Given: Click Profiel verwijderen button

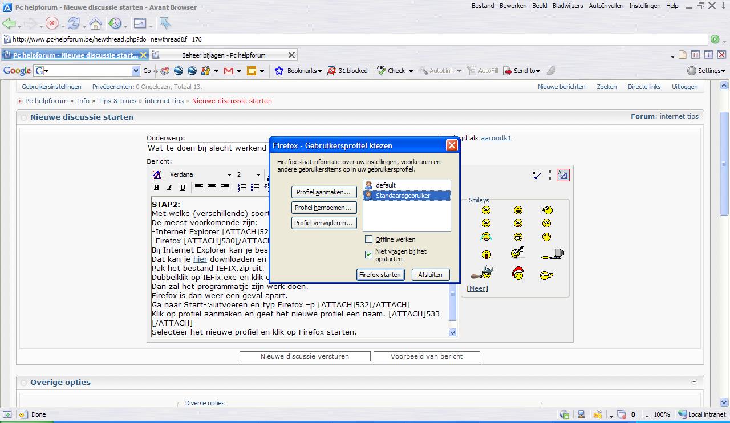Looking at the screenshot, I should tap(324, 223).
